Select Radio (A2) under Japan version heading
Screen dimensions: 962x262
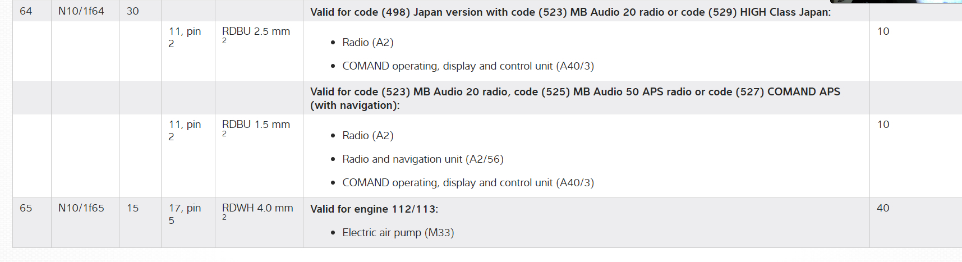(367, 43)
